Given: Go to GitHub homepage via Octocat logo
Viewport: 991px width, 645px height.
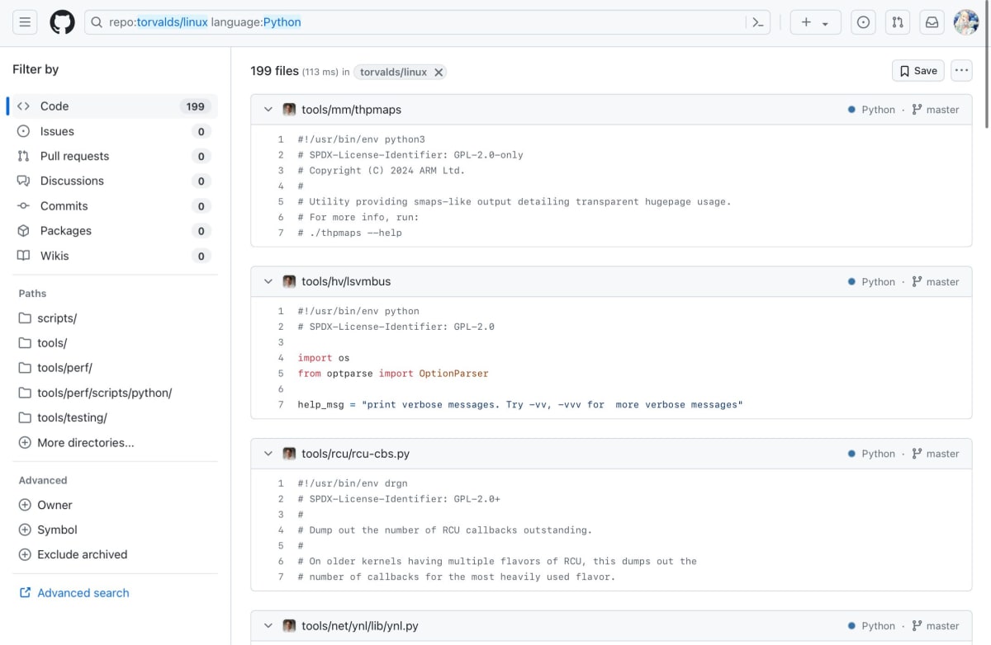Looking at the screenshot, I should (x=62, y=22).
